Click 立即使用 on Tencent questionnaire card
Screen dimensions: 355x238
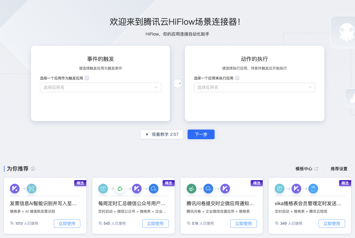[x=243, y=224]
